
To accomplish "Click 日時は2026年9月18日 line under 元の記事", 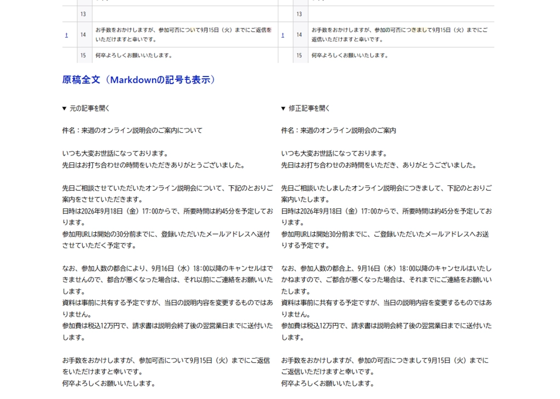I will point(167,212).
